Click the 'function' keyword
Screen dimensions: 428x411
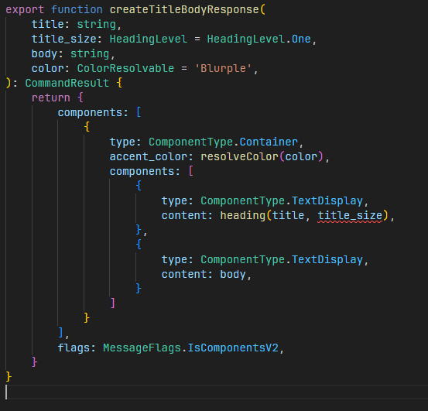coord(77,10)
